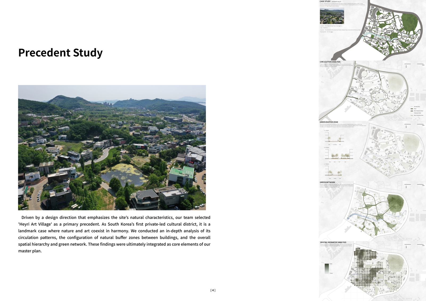
Task: Click the page number [ 4 ]
Action: coord(213,290)
